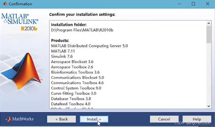The height and width of the screenshot is (127, 215).
Task: Click the Products heading
Action: (x=60, y=41)
